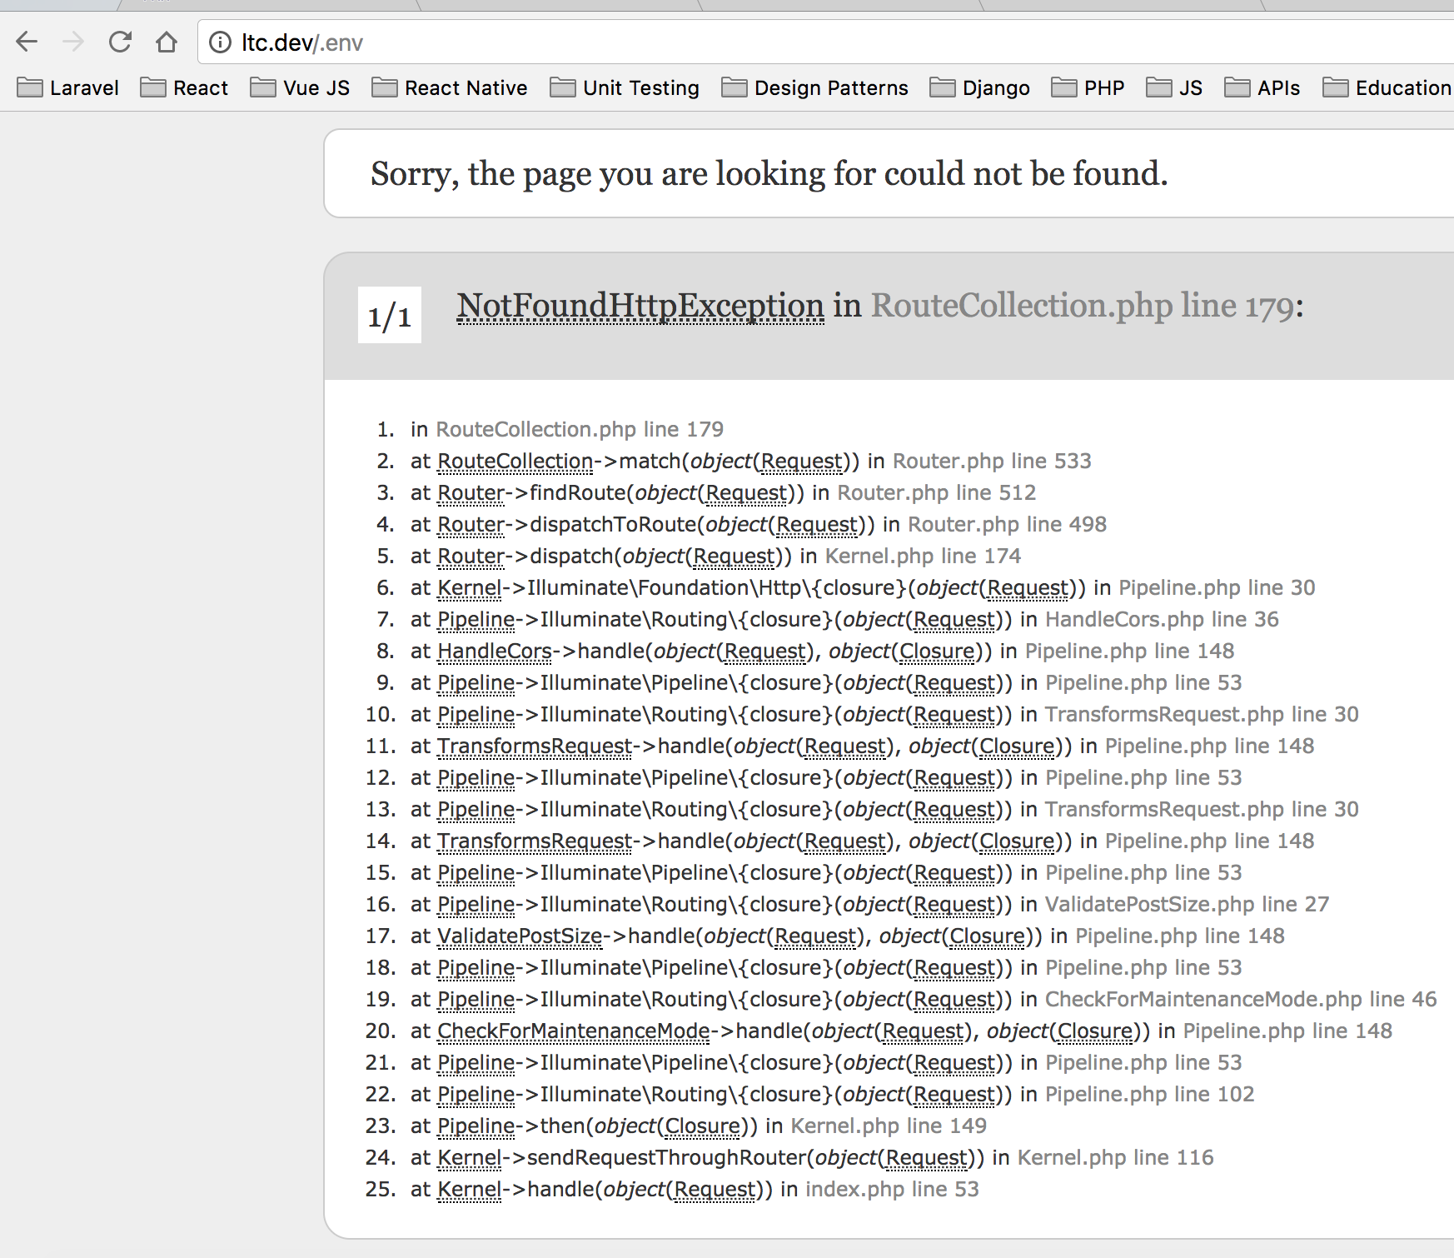Screen dimensions: 1454x1258
Task: Click Pipeline.php line 30 file reference
Action: (1217, 587)
